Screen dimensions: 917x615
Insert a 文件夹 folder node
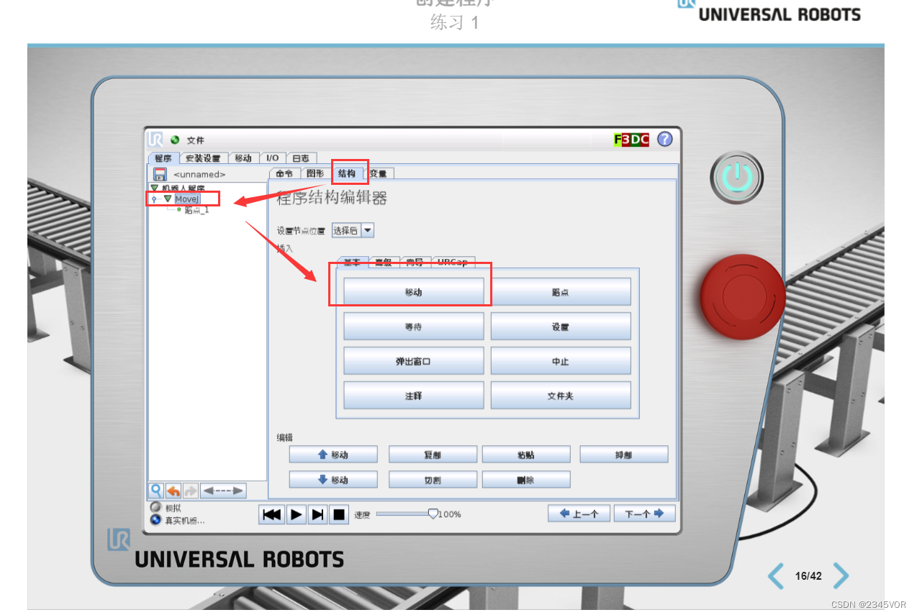click(561, 396)
